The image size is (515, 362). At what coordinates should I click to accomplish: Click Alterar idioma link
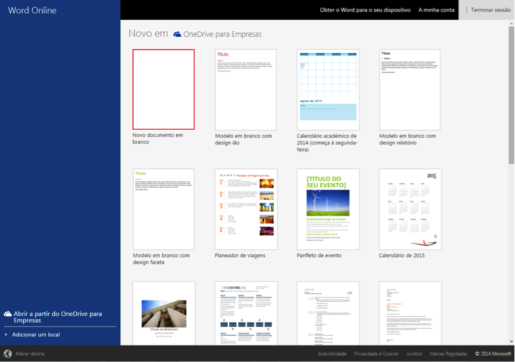(x=29, y=354)
